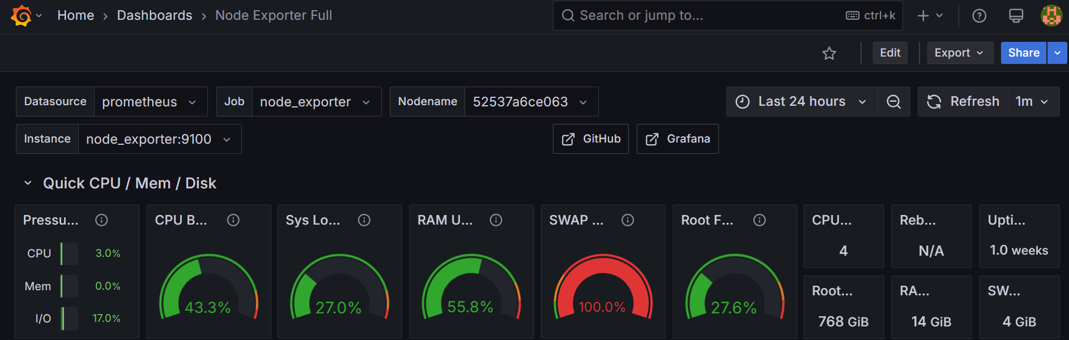Click the Root 768 GiB stat
This screenshot has width=1069, height=340.
[844, 321]
